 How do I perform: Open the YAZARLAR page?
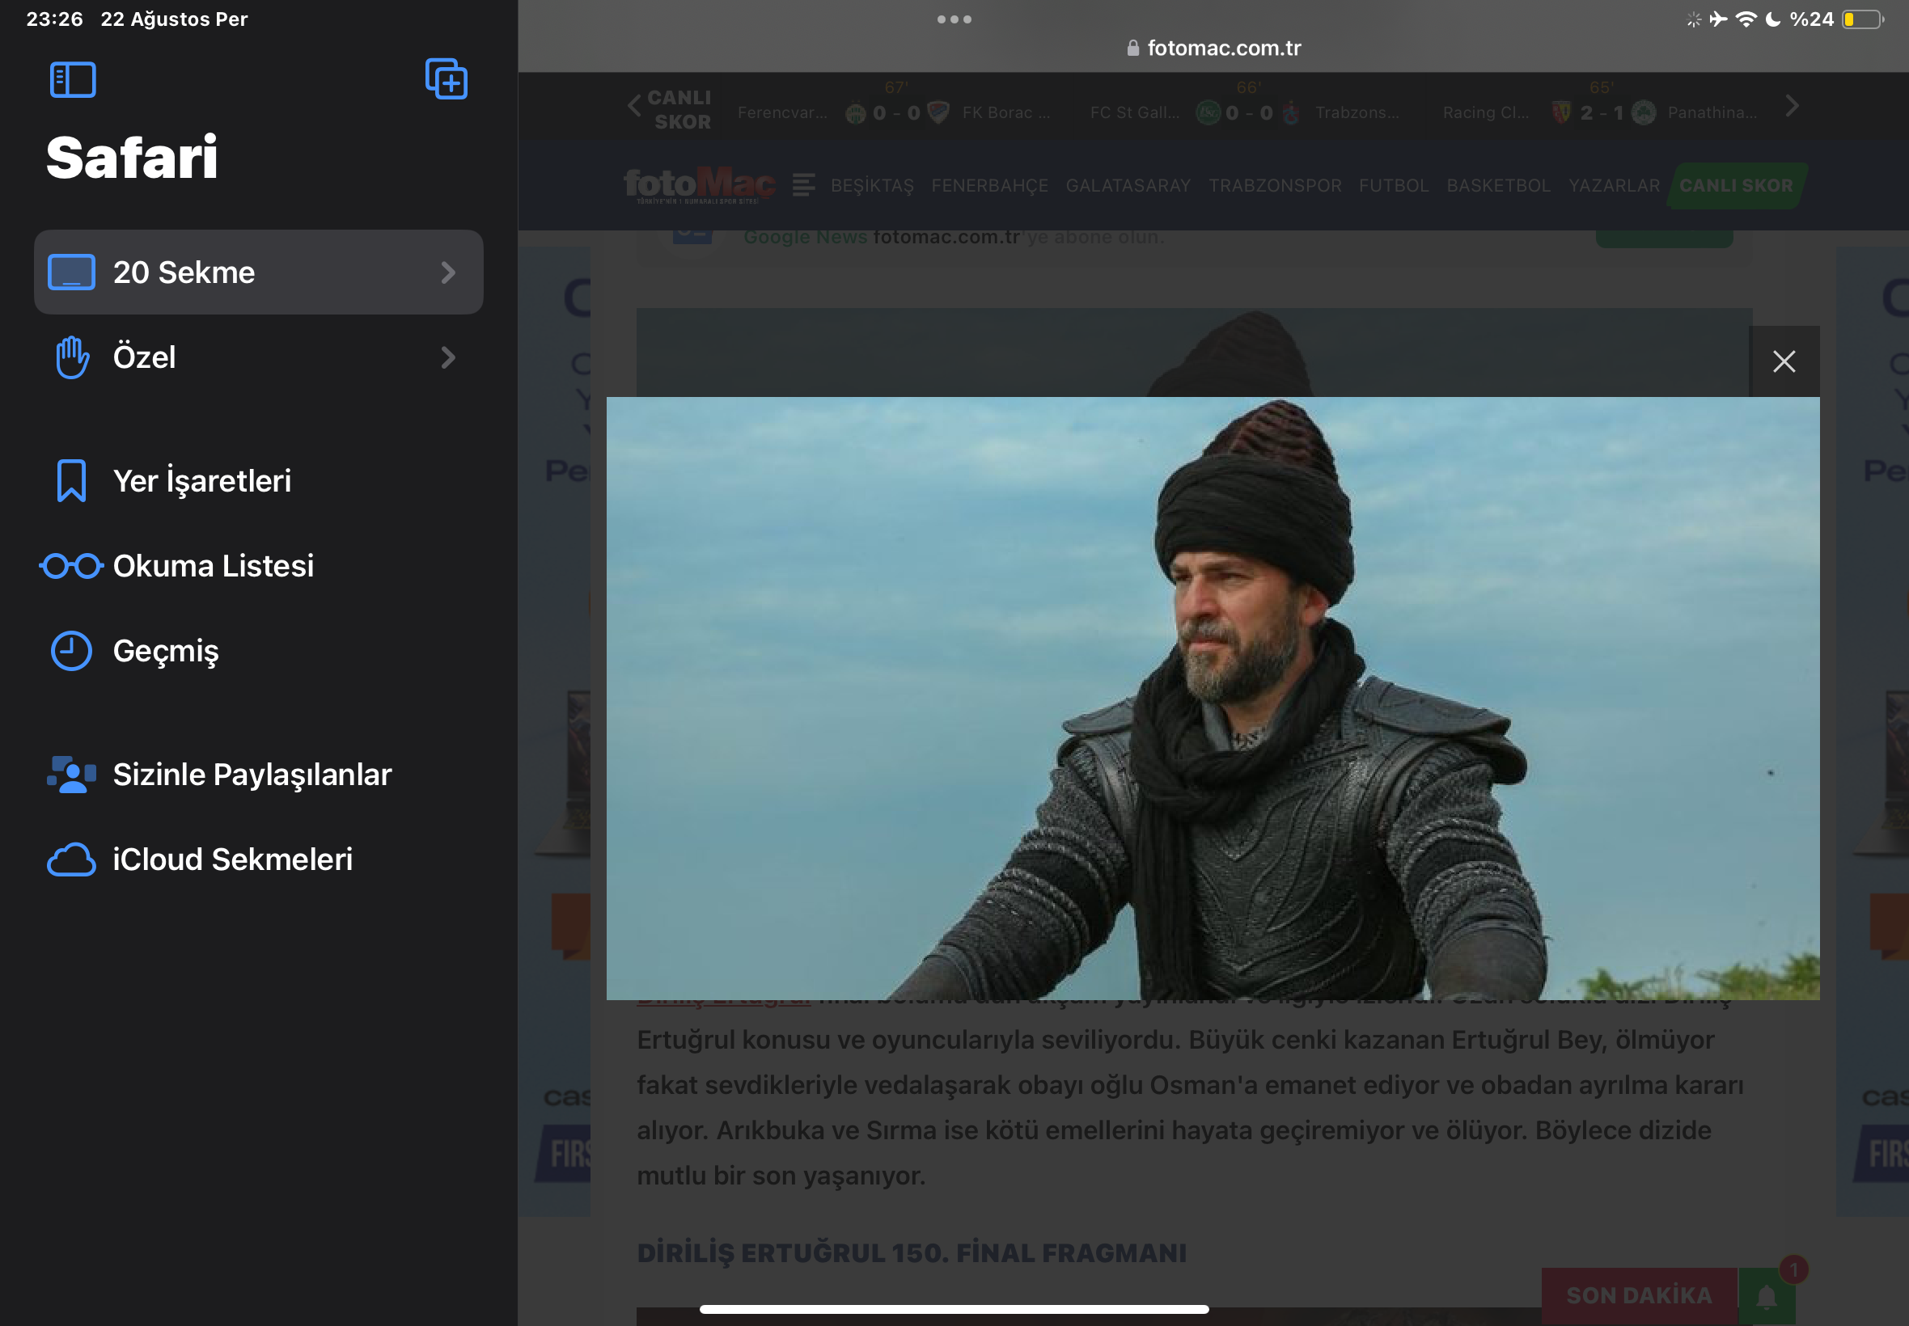pyautogui.click(x=1614, y=185)
